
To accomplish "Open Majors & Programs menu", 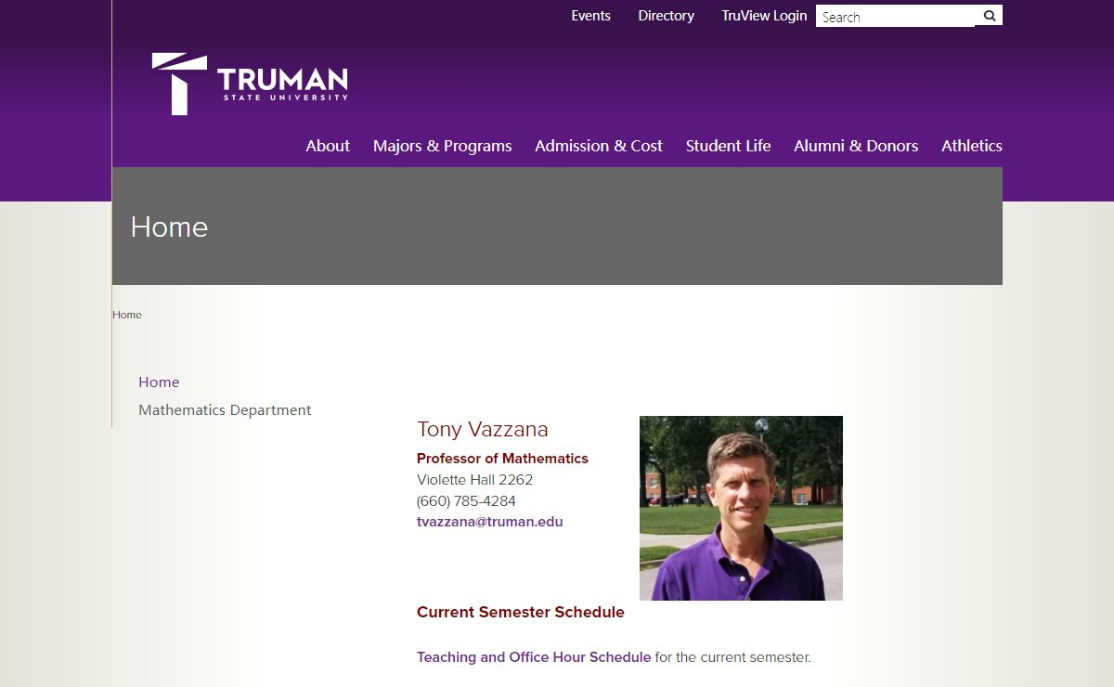I will pos(442,146).
